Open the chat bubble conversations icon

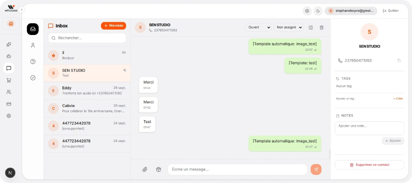(x=9, y=68)
